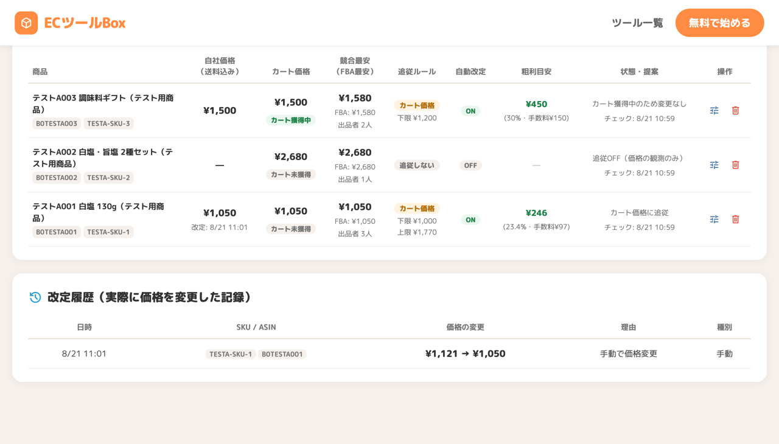Click the カート獲得中のため変更なし status text
The height and width of the screenshot is (444, 779).
tap(639, 104)
